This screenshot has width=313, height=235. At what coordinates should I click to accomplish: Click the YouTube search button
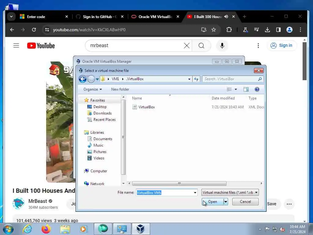click(x=201, y=46)
